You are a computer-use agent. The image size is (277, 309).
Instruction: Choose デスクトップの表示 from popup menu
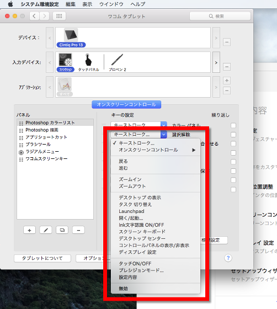156,198
